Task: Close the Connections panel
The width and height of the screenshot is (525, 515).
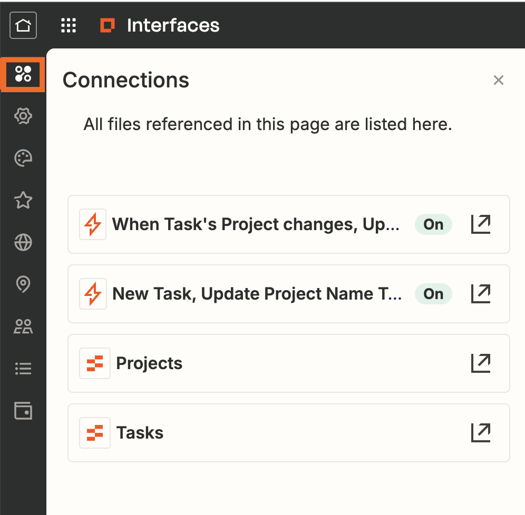Action: coord(498,80)
